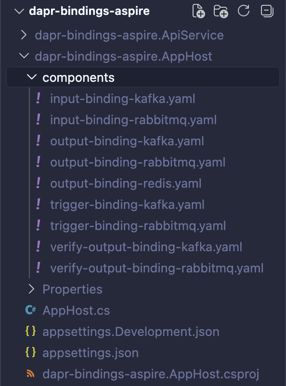Expand the dapr-bindings-aspire.ApiService folder
The width and height of the screenshot is (286, 386).
pyautogui.click(x=24, y=35)
